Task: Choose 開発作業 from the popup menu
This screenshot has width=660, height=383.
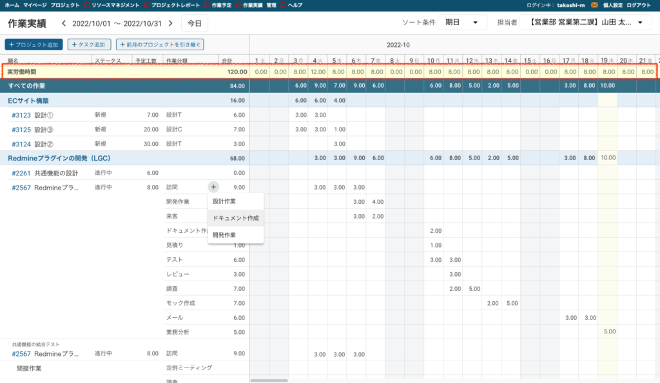Action: point(235,235)
